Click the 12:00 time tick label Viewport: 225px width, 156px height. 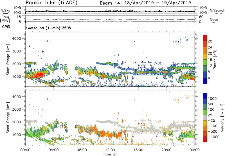click(x=110, y=150)
